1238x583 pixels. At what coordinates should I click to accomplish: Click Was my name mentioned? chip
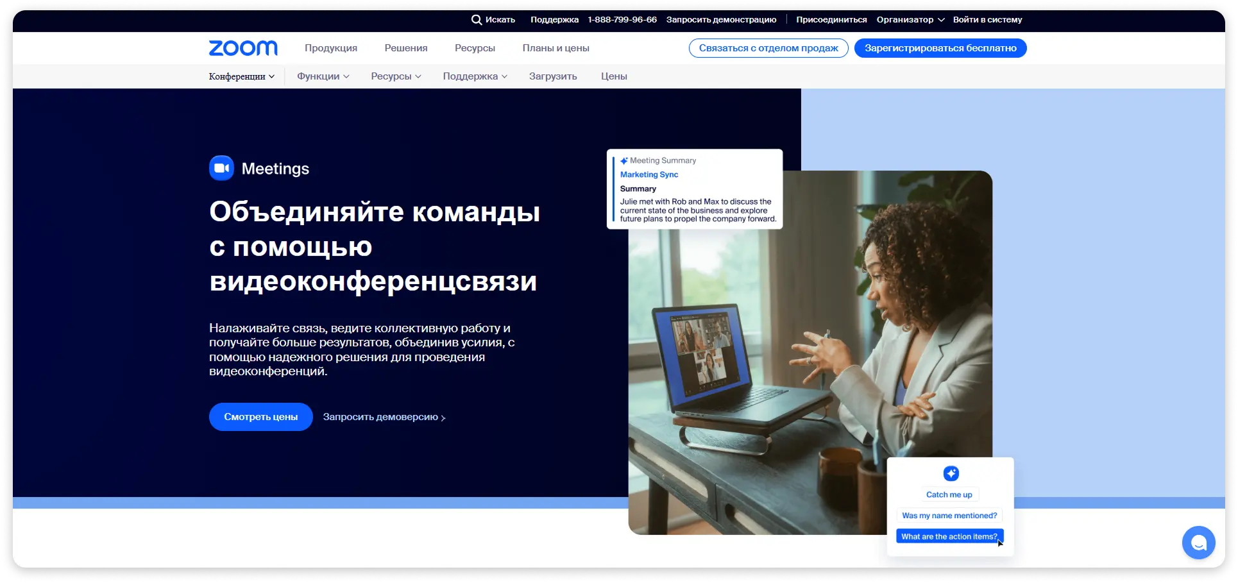(x=949, y=516)
